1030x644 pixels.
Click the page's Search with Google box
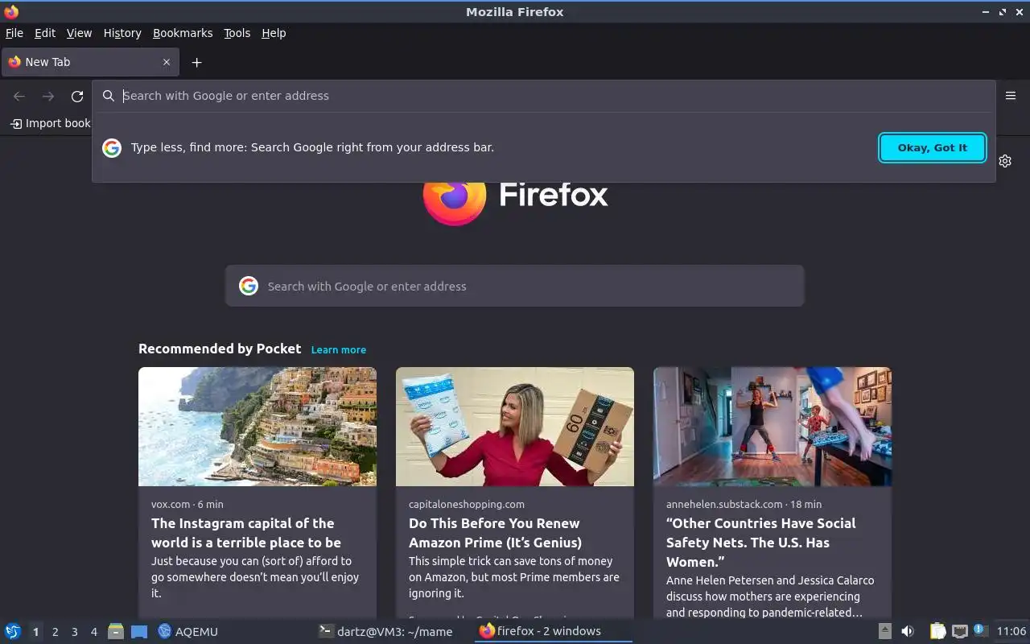515,286
